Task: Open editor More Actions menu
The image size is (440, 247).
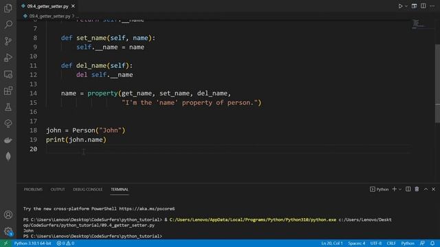Action: [x=432, y=6]
